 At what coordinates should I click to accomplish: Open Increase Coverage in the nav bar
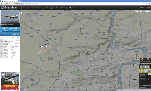pyautogui.click(x=34, y=8)
